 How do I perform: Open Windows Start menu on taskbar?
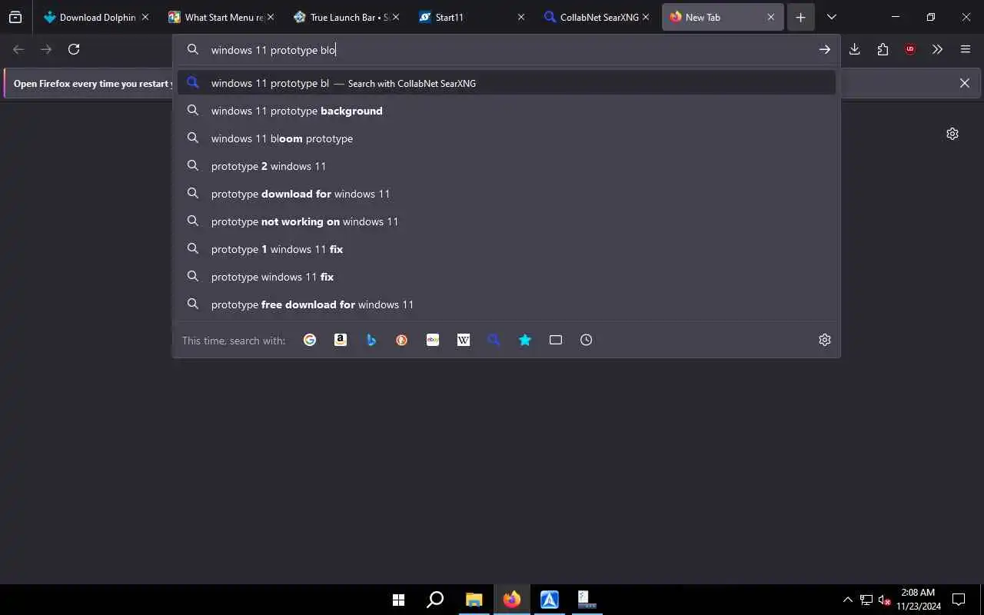point(398,600)
